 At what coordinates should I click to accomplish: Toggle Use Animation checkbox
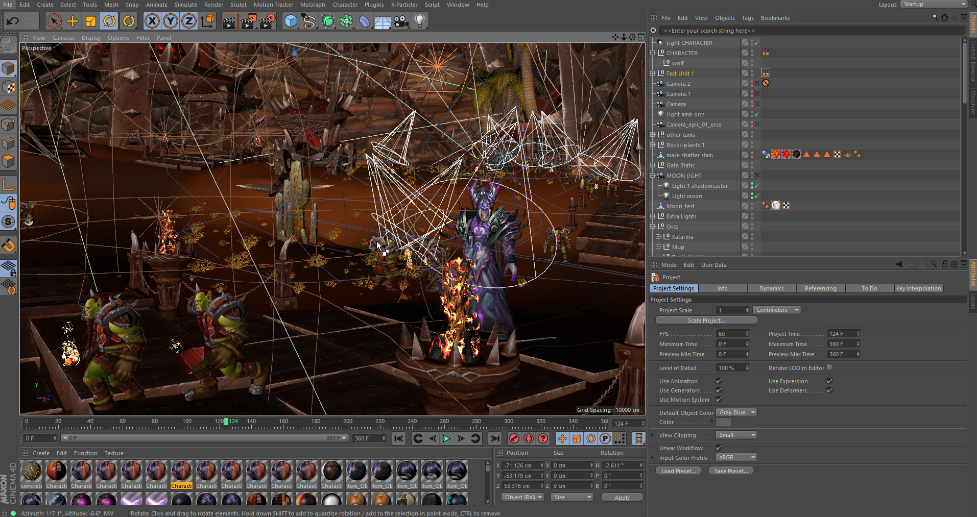tap(719, 381)
